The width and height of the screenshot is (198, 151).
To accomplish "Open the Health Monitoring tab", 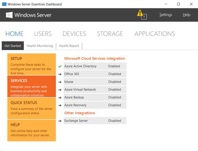I will [40, 46].
